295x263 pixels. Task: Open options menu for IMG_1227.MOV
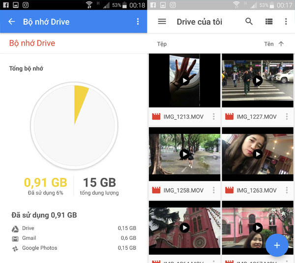tap(287, 117)
